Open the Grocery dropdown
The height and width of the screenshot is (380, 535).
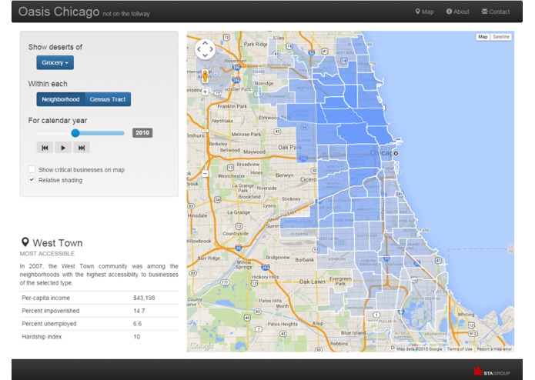55,63
